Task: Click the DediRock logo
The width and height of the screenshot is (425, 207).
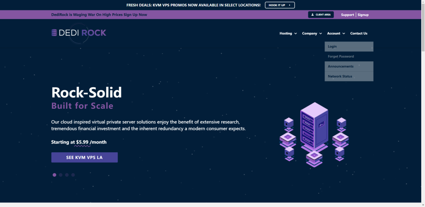Action: tap(79, 33)
